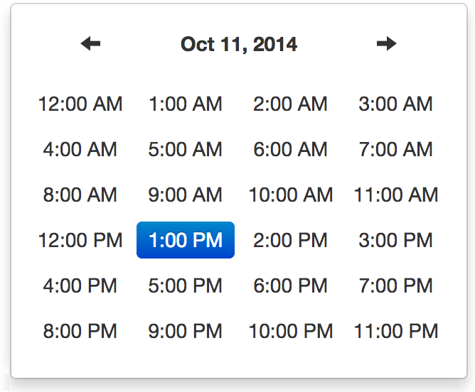
Task: Click the left arrow for previous day
Action: pyautogui.click(x=90, y=44)
